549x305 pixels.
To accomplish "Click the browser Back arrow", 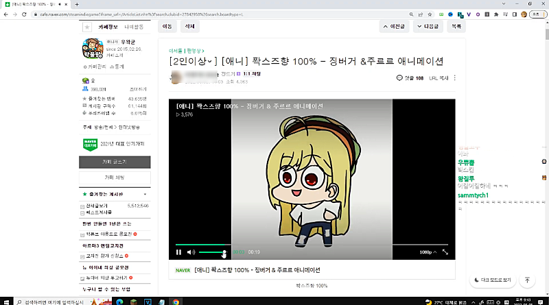I will pos(5,14).
